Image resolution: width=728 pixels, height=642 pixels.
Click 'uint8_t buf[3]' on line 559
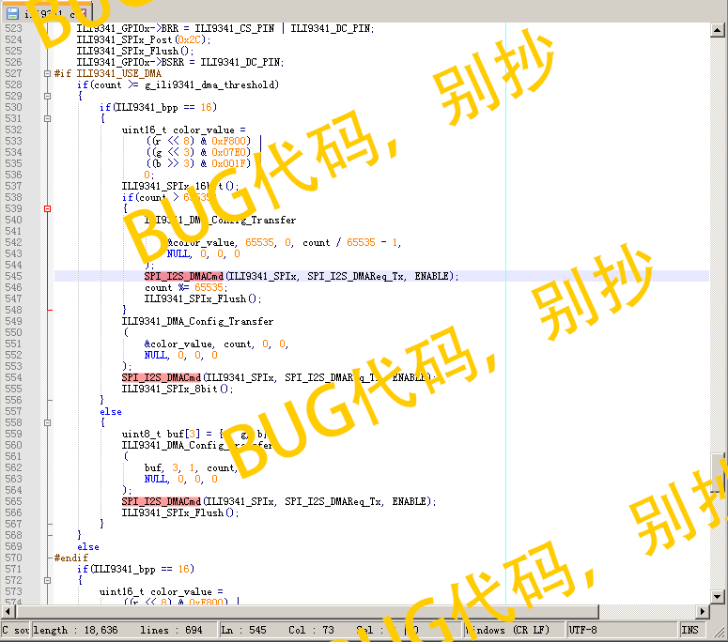tap(161, 435)
